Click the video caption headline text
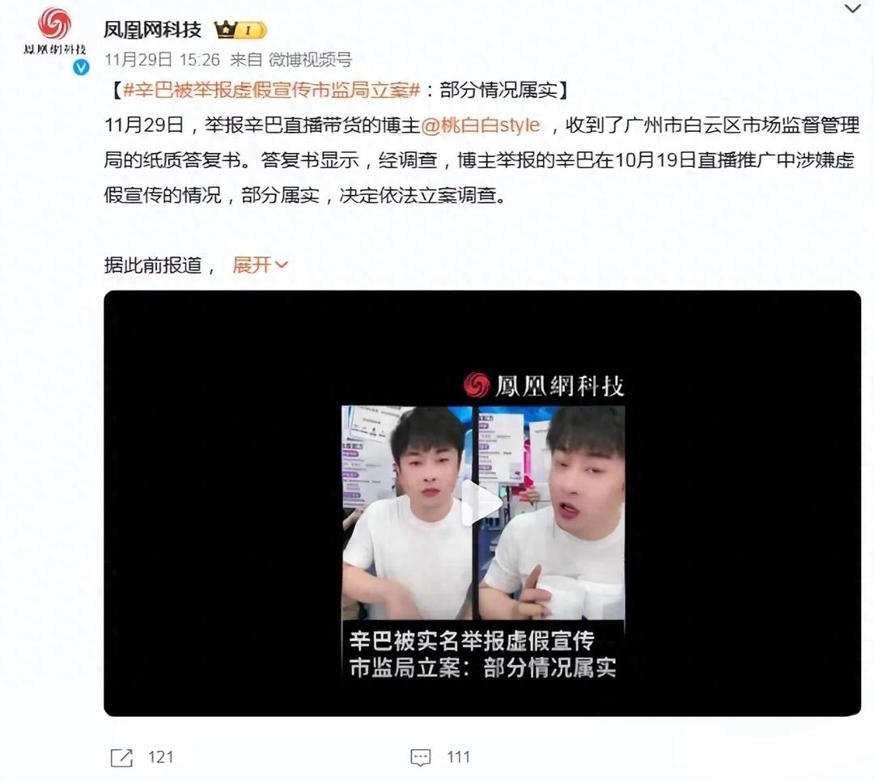The image size is (874, 780). [x=482, y=654]
